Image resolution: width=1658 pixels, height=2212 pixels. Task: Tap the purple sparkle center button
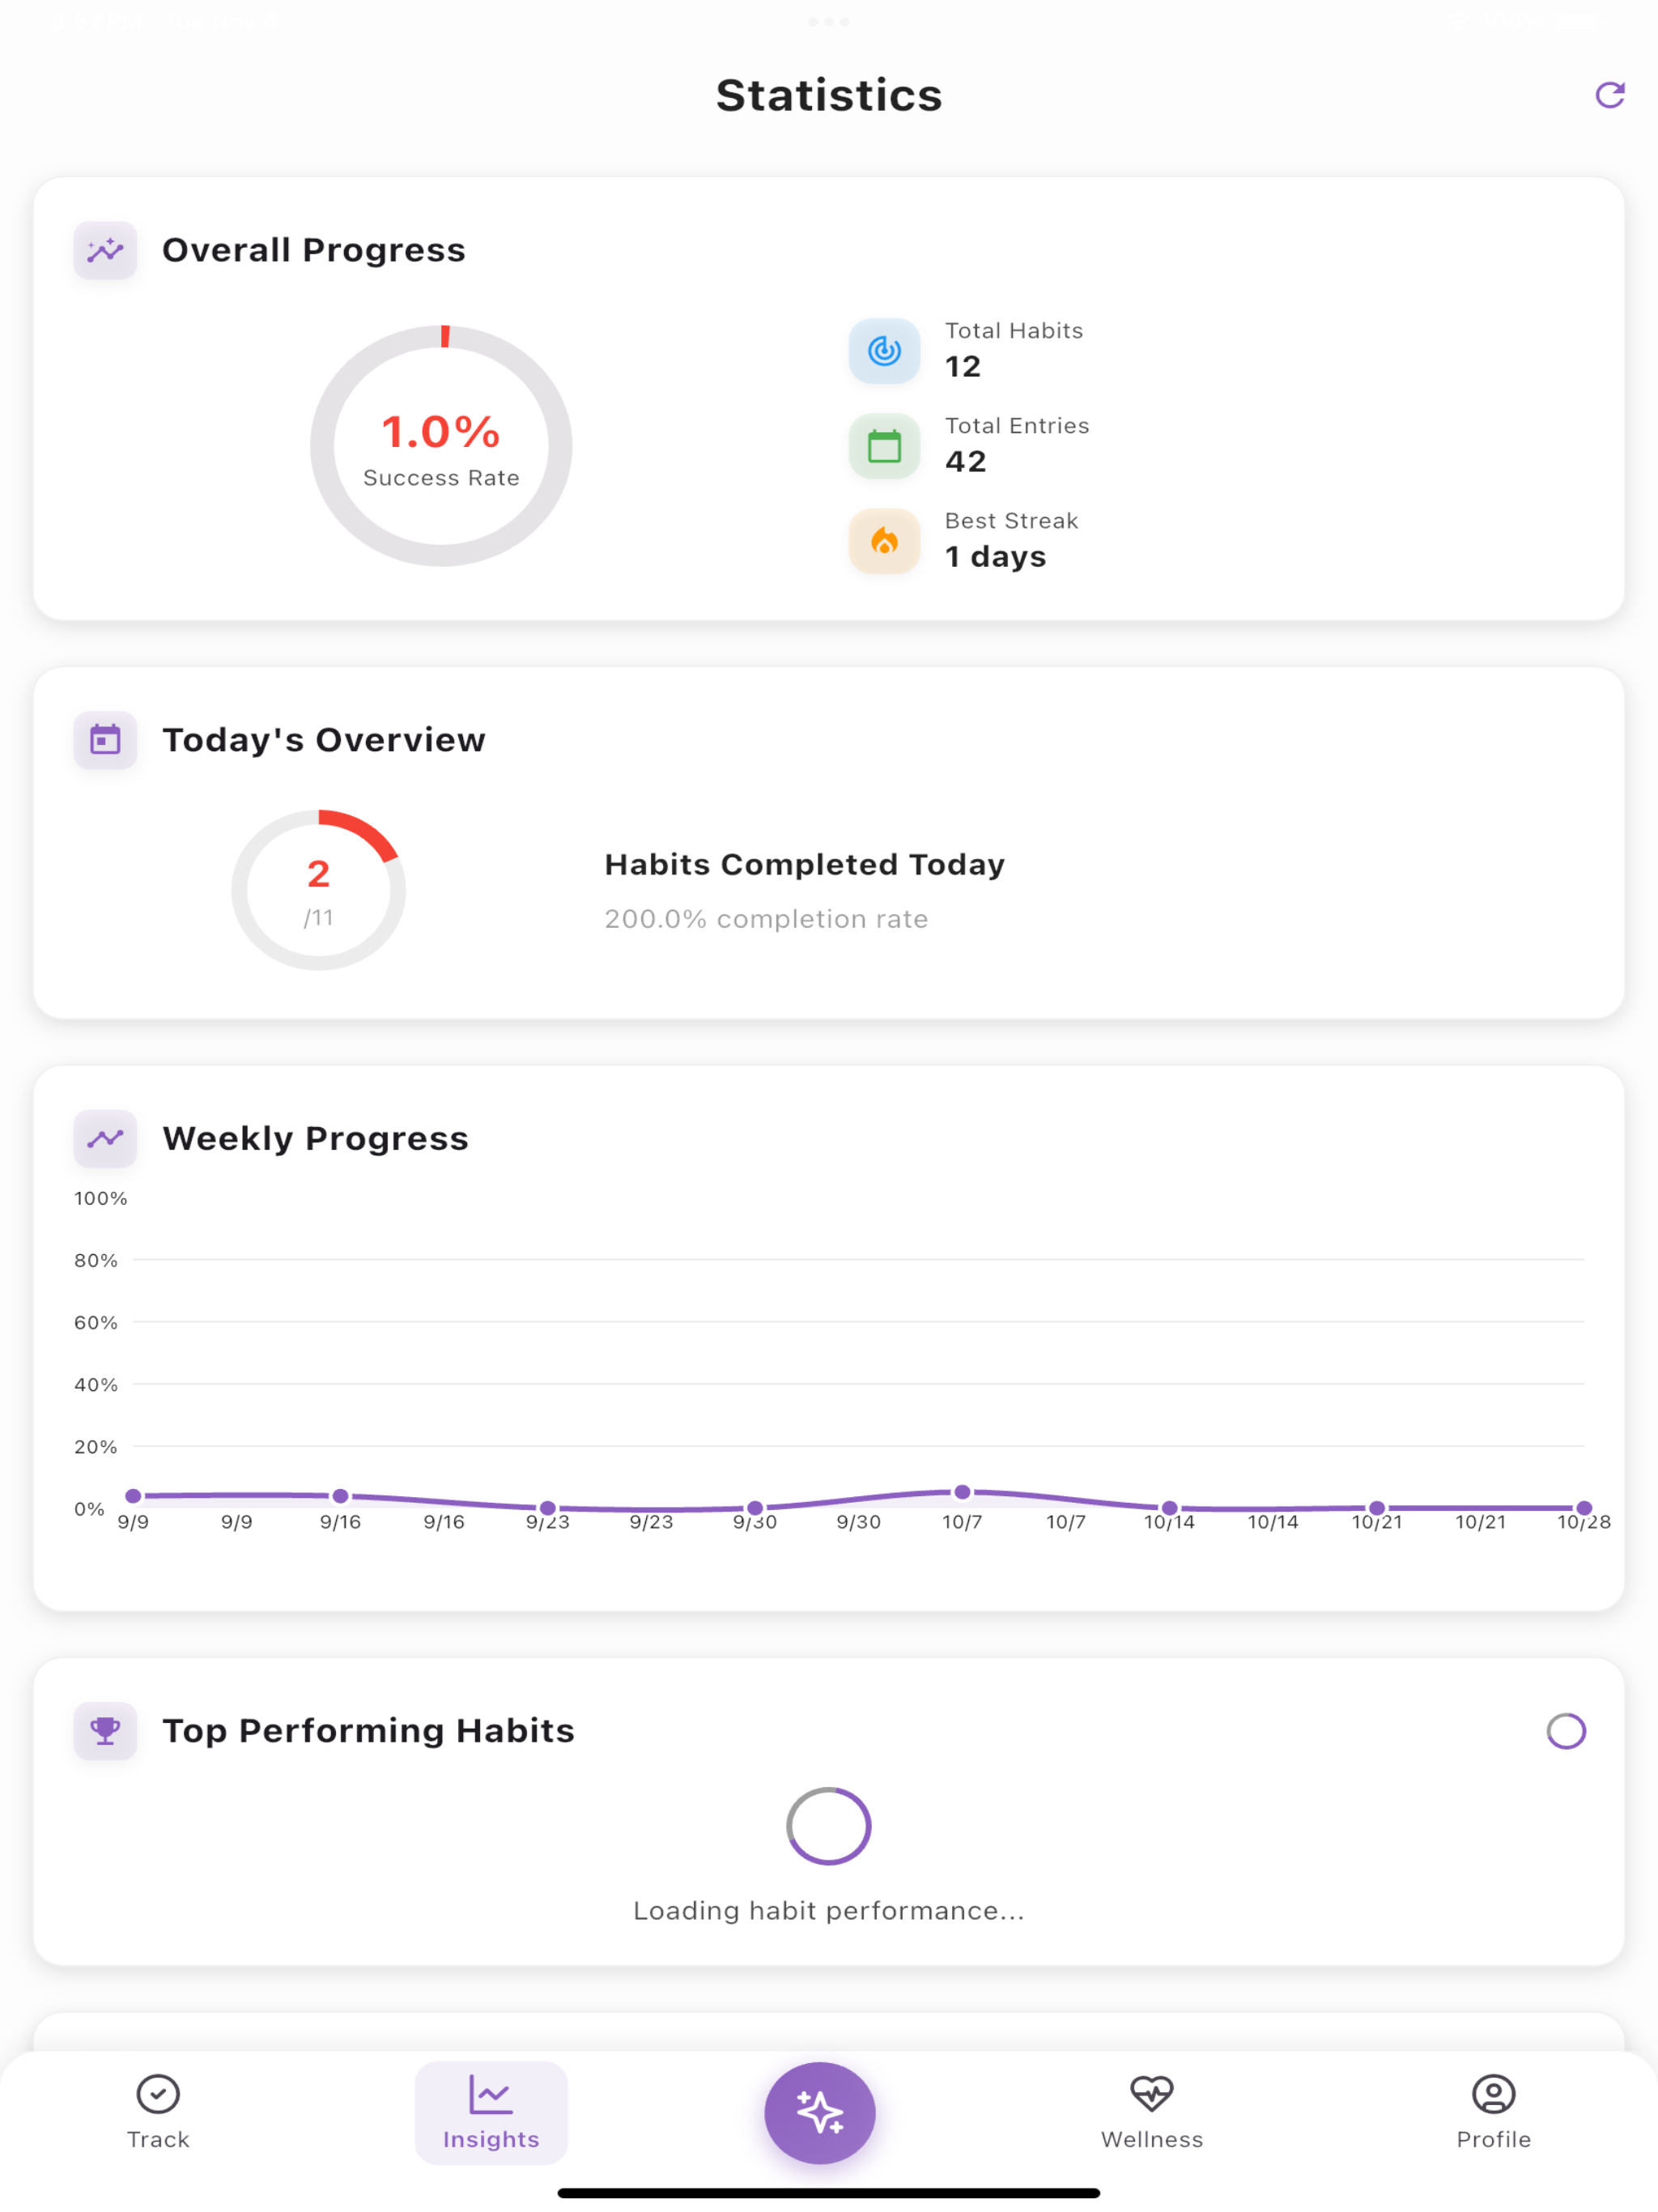point(820,2112)
